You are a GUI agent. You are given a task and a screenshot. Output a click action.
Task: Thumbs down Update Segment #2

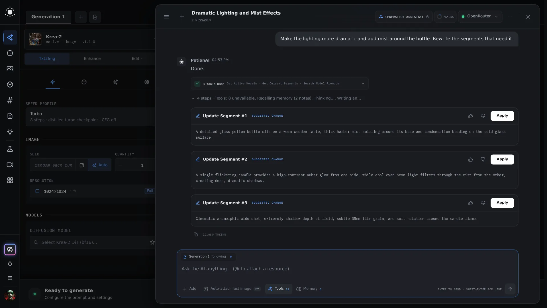(483, 159)
